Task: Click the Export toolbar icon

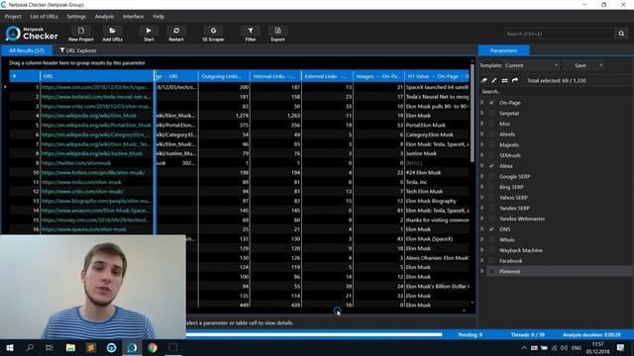Action: coord(277,34)
